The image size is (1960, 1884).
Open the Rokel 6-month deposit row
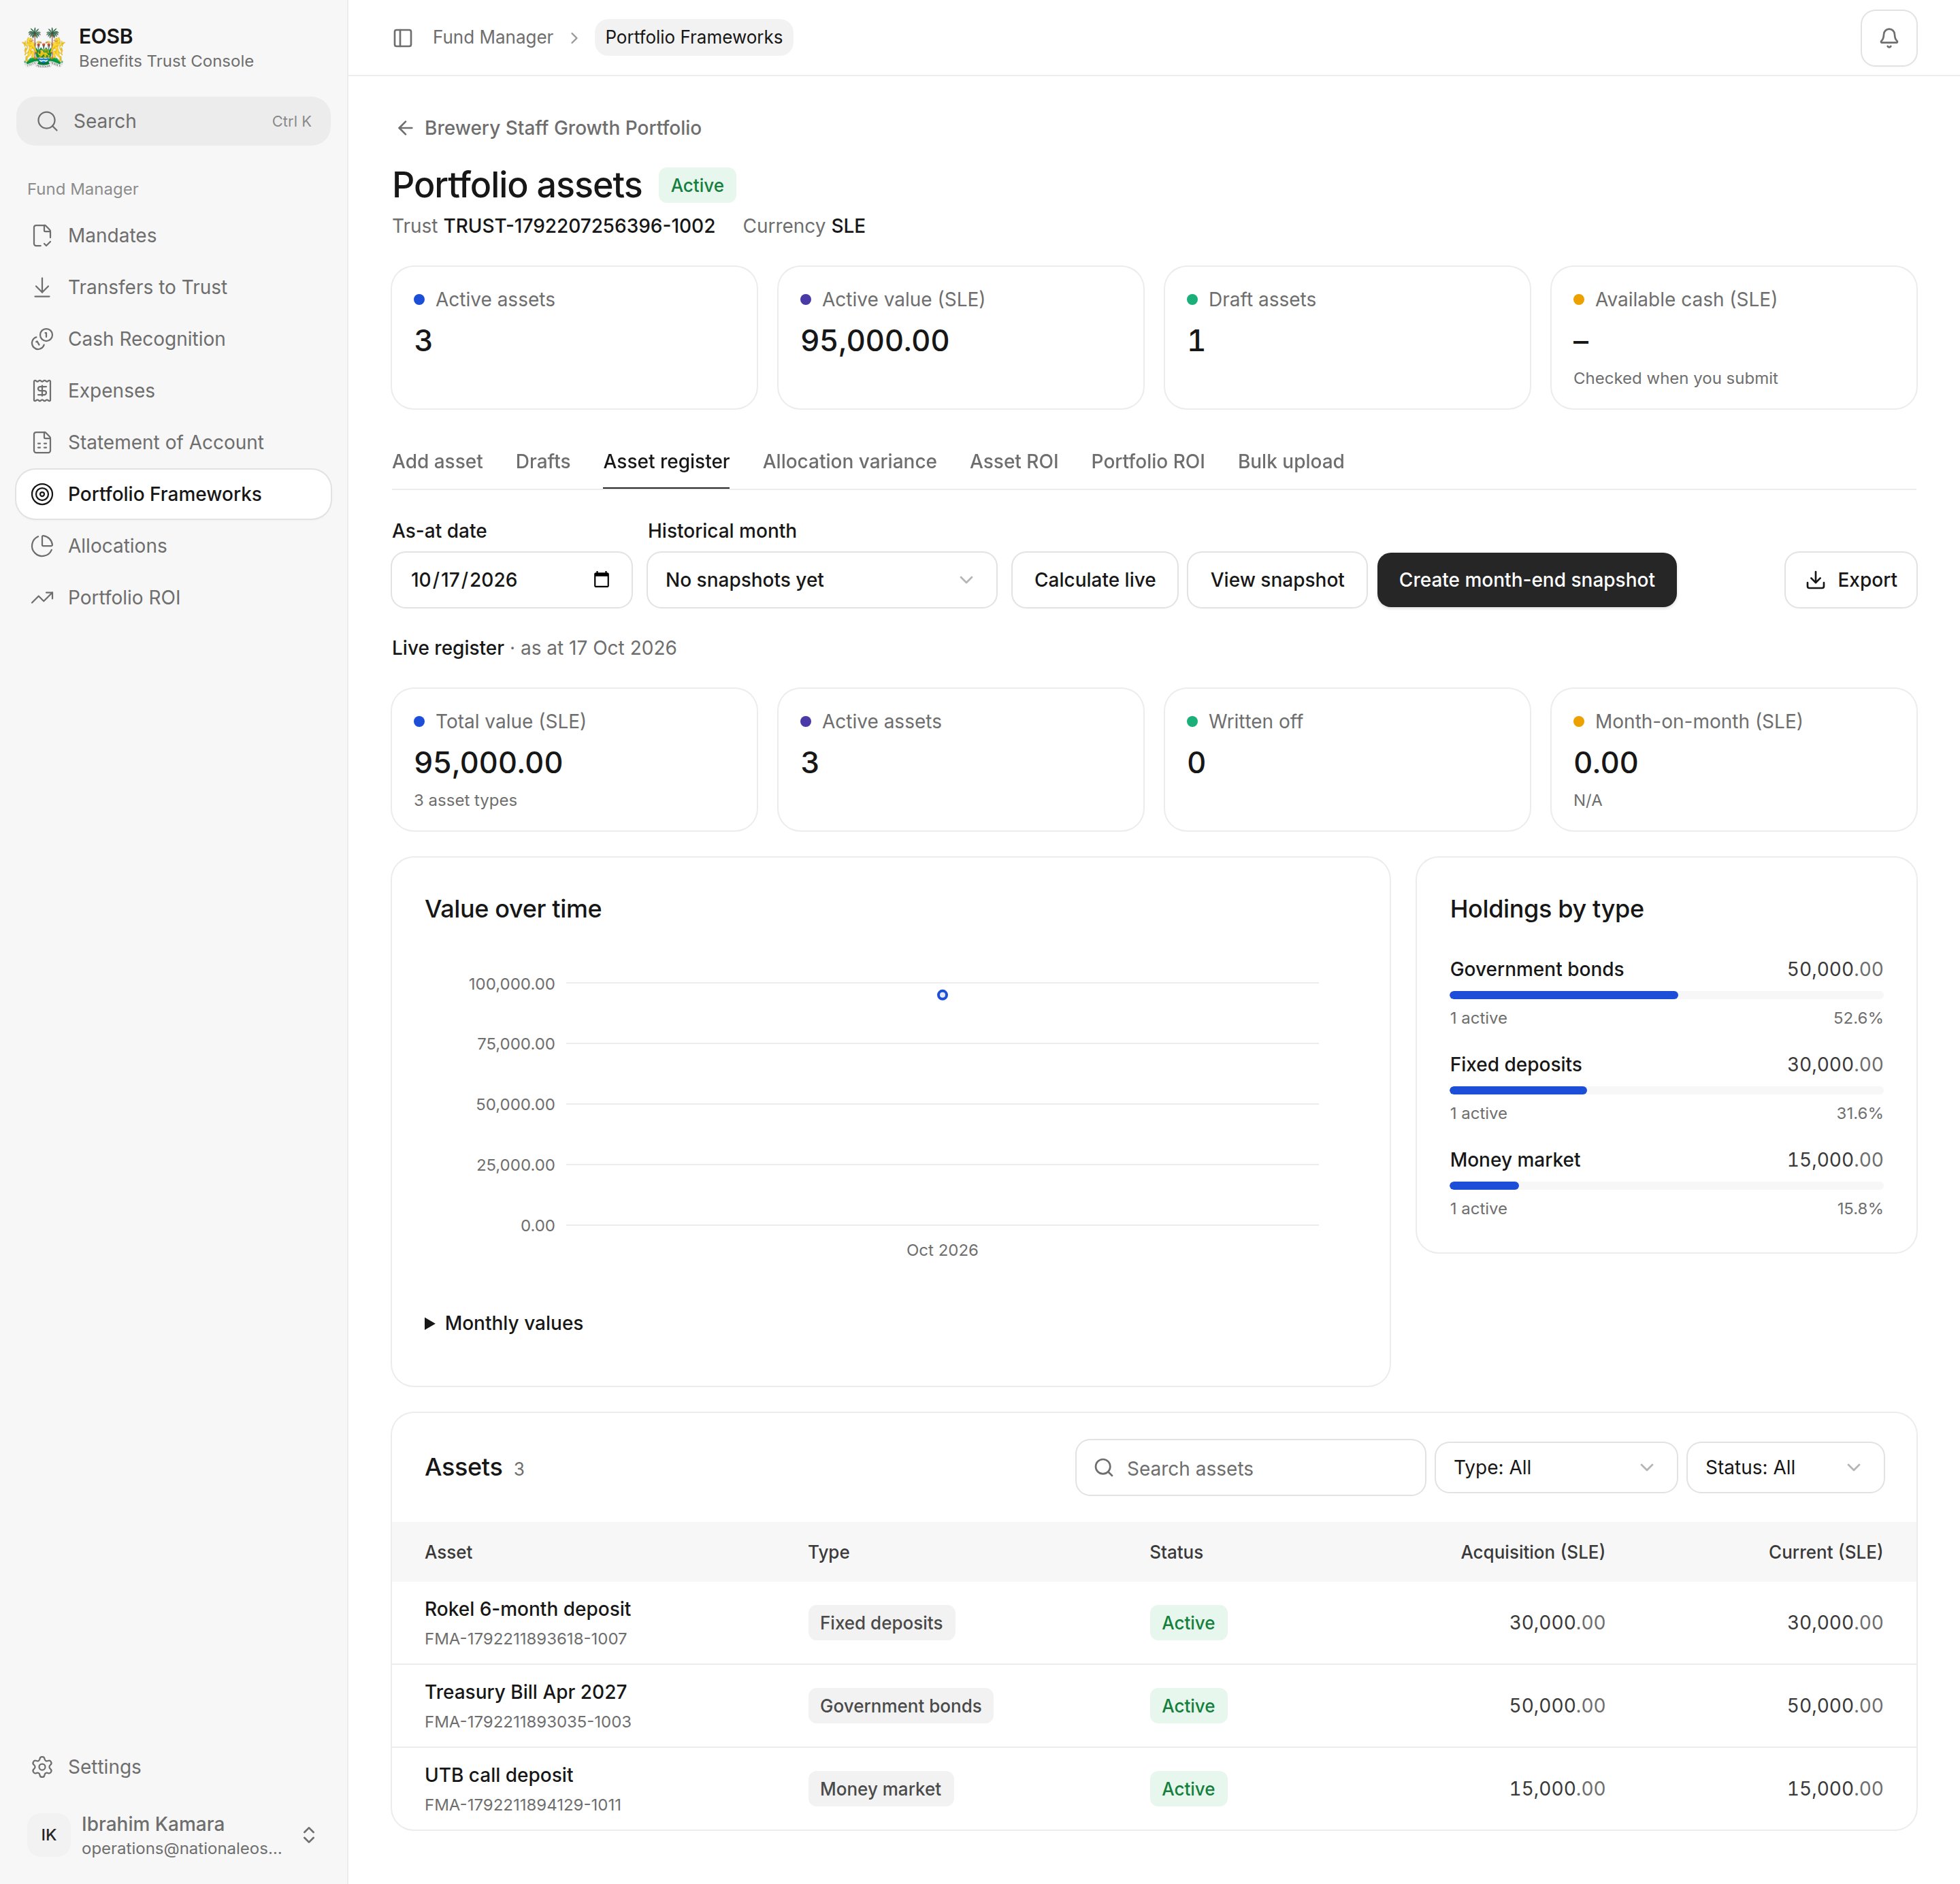pos(1153,1623)
